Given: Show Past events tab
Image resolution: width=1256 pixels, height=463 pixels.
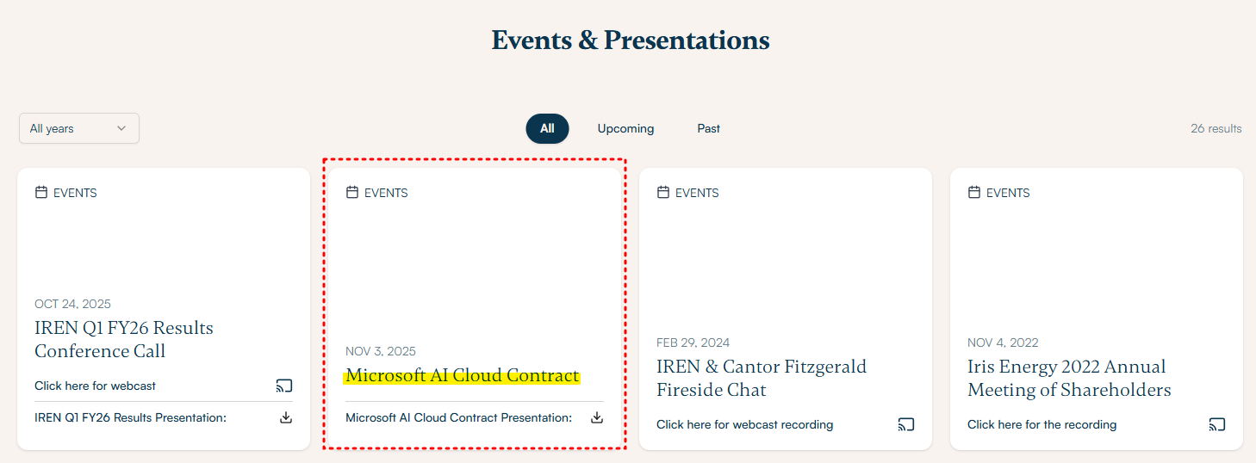Looking at the screenshot, I should point(708,128).
